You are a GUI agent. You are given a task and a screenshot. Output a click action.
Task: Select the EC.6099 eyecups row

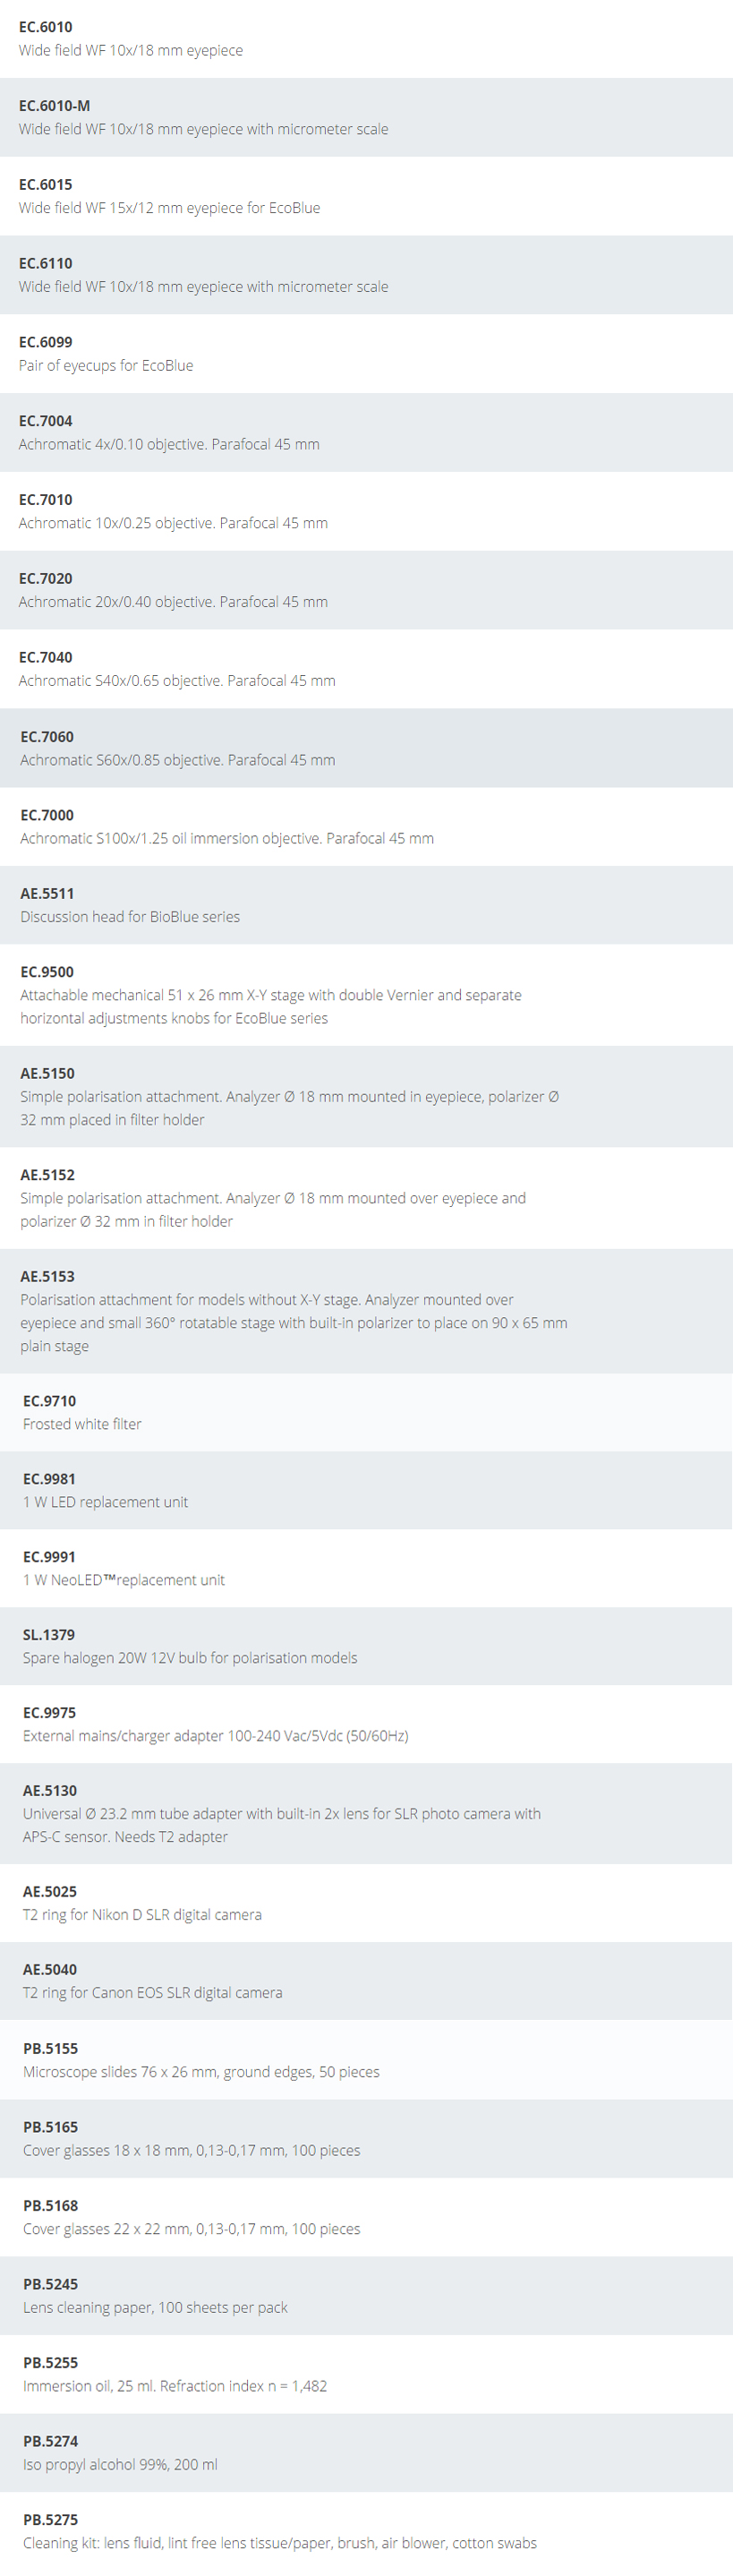[366, 354]
